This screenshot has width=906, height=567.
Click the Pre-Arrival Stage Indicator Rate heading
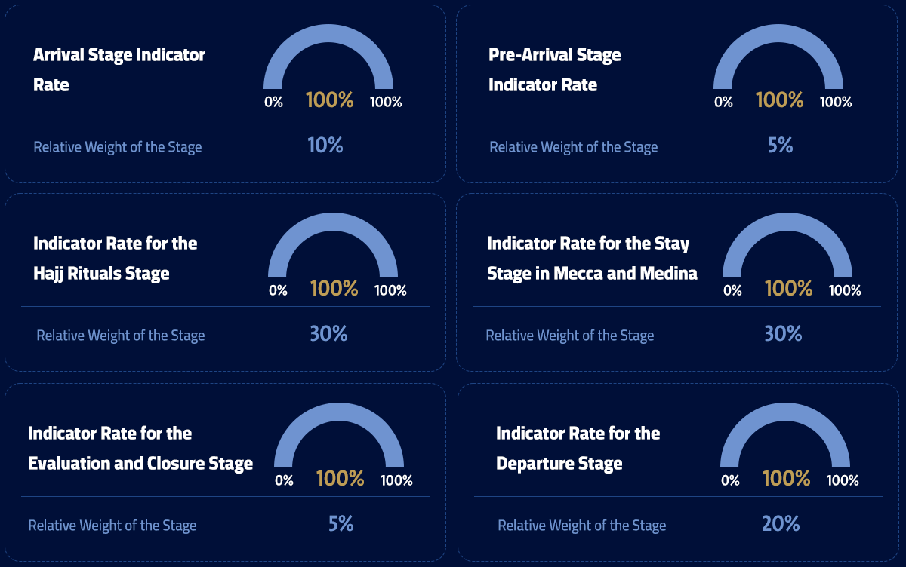554,69
